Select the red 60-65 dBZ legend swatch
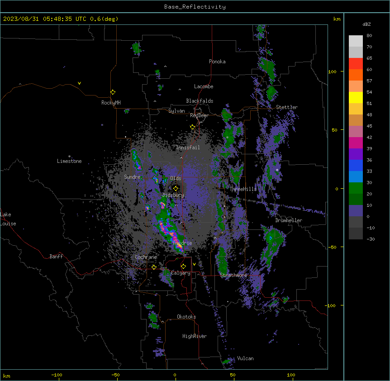Image resolution: width=390 pixels, height=381 pixels. click(x=356, y=64)
